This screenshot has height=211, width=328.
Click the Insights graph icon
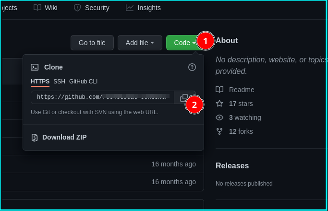130,8
